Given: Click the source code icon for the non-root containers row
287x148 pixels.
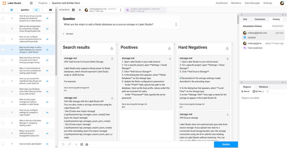Looking at the screenshot, I should [x=47, y=71].
